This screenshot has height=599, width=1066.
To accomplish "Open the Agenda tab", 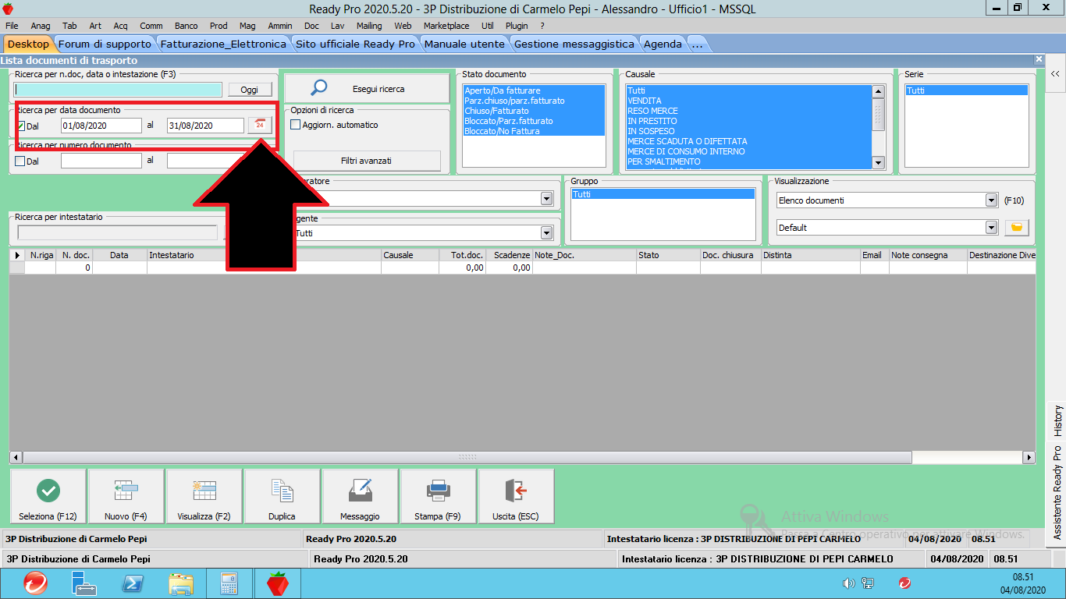I will coord(663,44).
